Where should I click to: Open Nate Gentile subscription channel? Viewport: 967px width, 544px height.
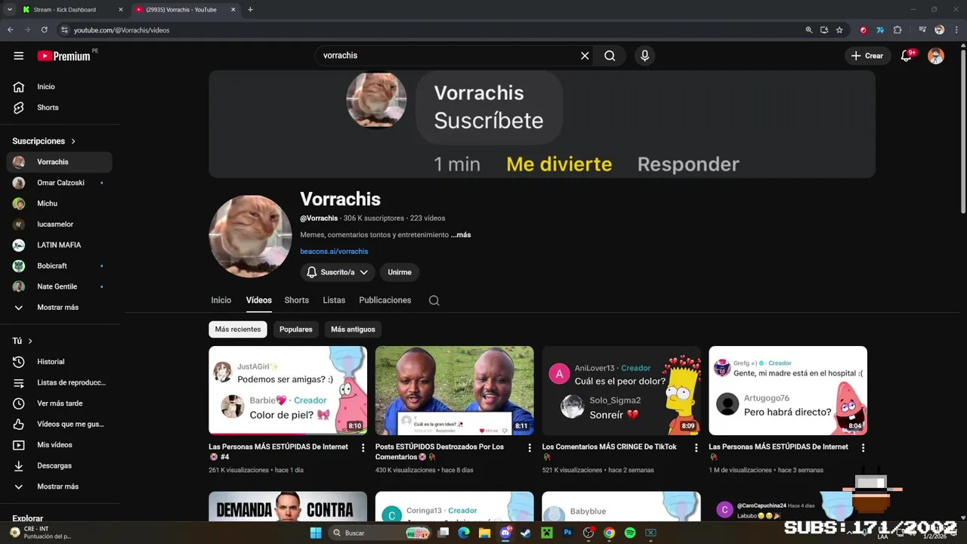(59, 286)
